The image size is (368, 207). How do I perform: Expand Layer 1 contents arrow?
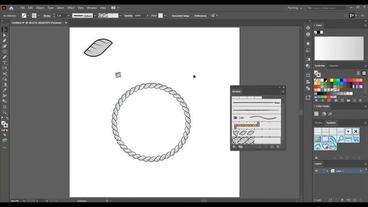pyautogui.click(x=327, y=171)
